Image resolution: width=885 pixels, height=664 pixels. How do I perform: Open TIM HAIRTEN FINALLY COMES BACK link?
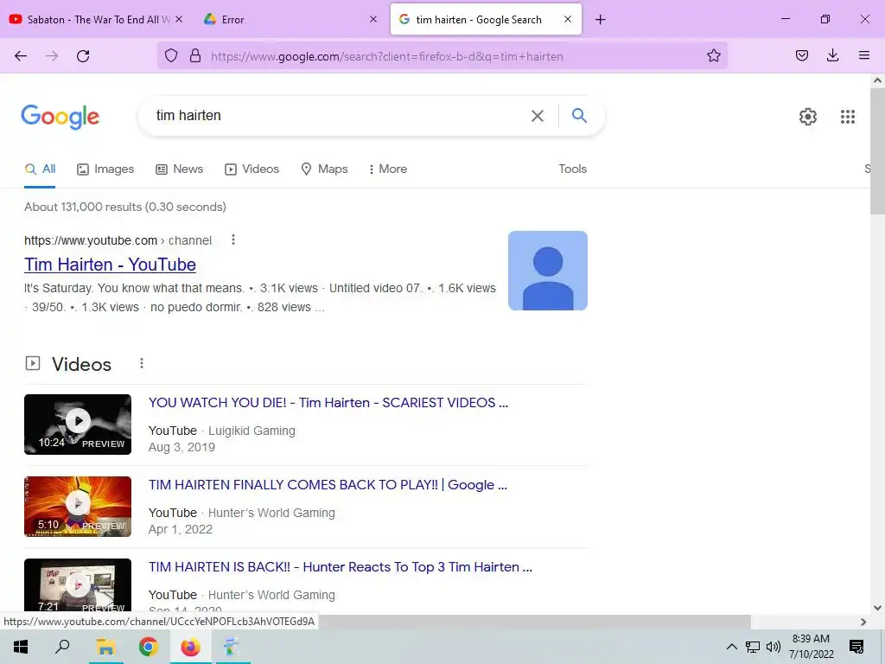point(328,484)
